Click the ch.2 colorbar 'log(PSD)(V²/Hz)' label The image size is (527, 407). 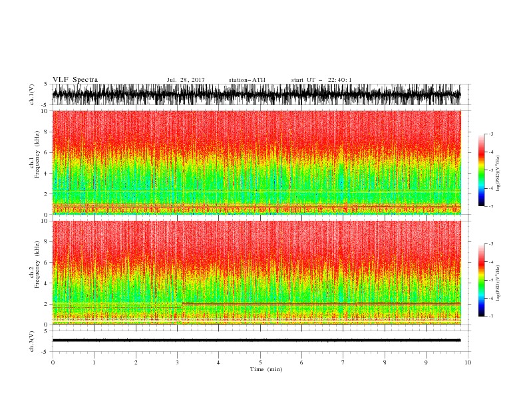point(498,283)
